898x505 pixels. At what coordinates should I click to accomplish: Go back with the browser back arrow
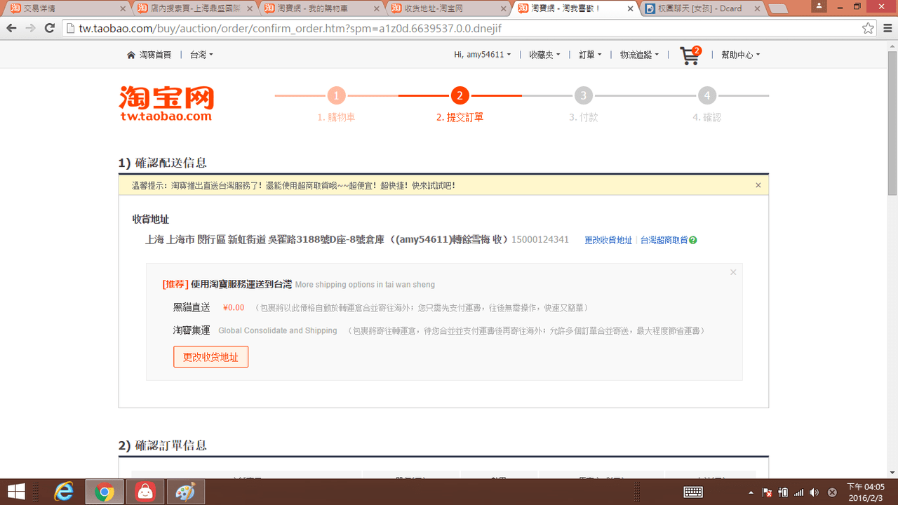pyautogui.click(x=11, y=29)
